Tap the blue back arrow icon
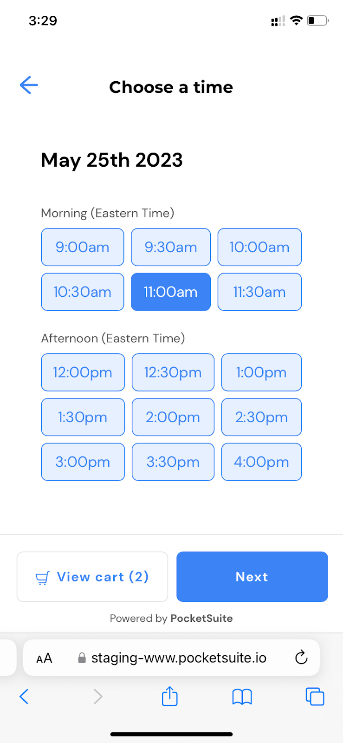This screenshot has width=343, height=743. pyautogui.click(x=29, y=85)
